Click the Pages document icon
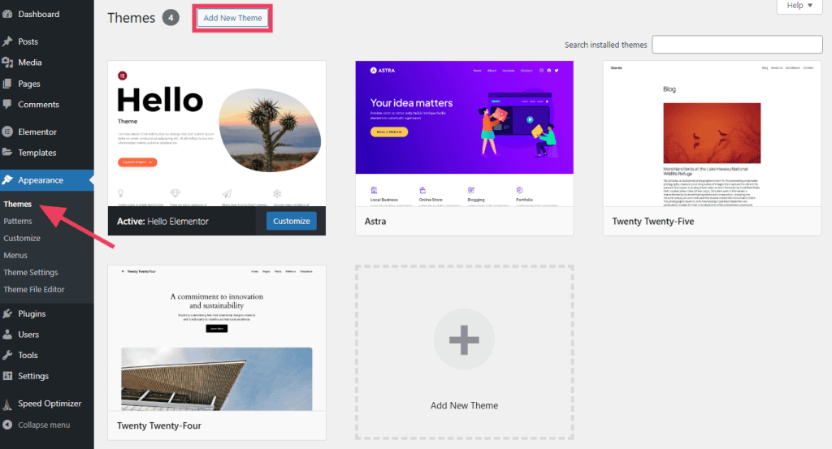This screenshot has width=832, height=449. (x=7, y=84)
